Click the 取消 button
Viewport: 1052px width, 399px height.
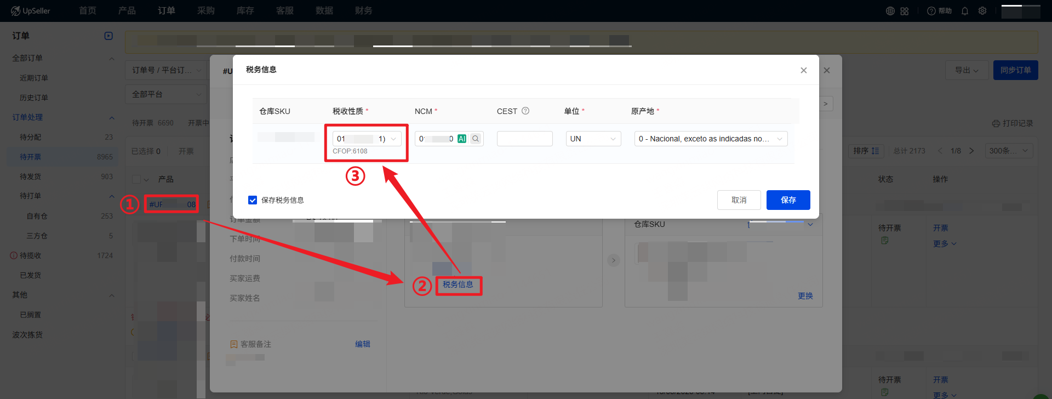coord(739,200)
